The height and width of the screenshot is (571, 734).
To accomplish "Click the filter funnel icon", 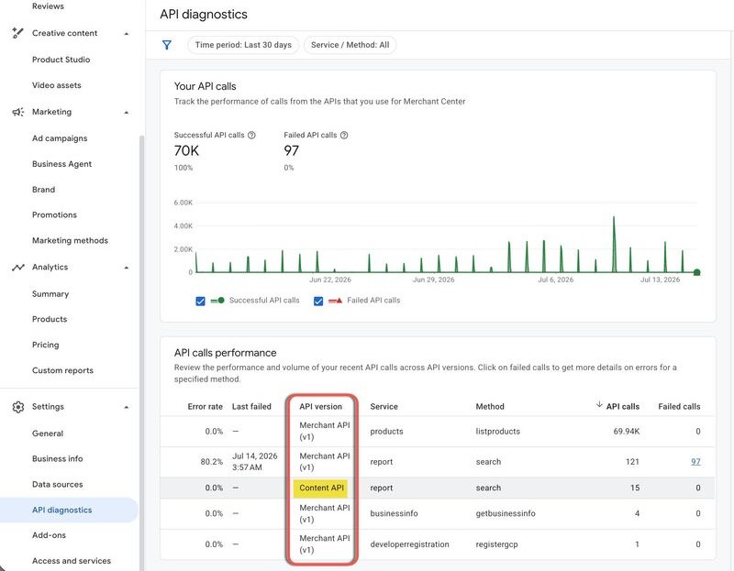I will click(167, 45).
